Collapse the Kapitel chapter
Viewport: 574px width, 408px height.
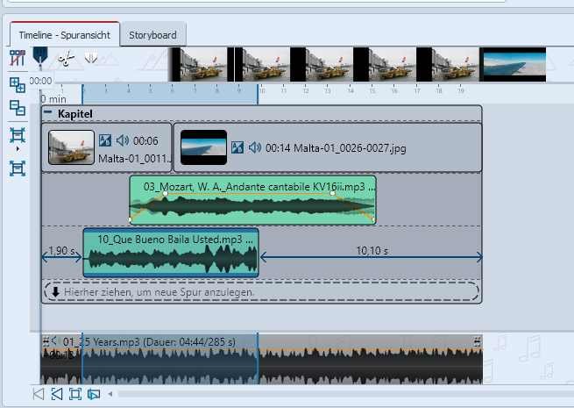[x=48, y=114]
